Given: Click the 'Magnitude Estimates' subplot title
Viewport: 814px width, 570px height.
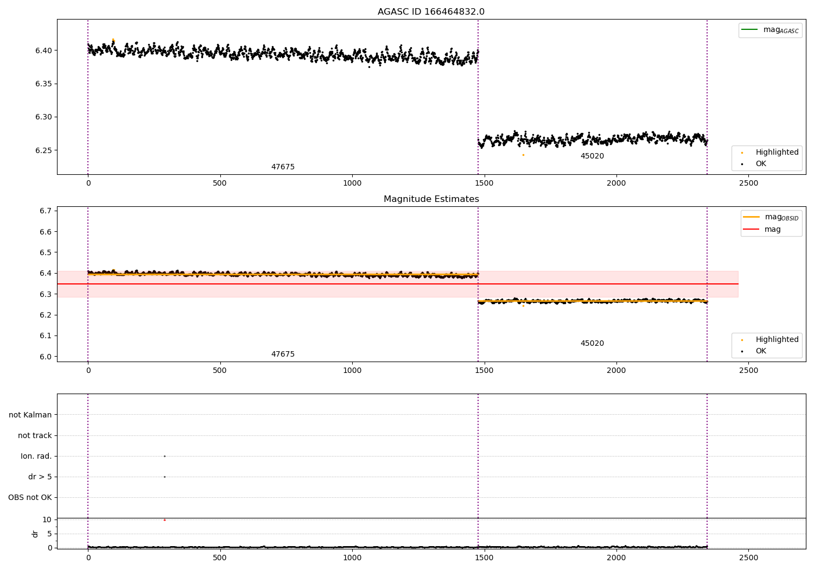Looking at the screenshot, I should [431, 199].
